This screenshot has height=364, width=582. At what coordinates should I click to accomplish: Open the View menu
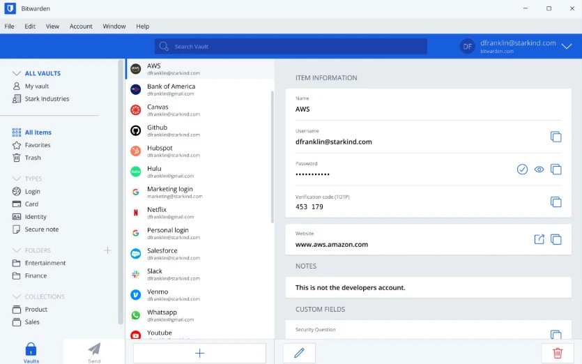tap(52, 26)
